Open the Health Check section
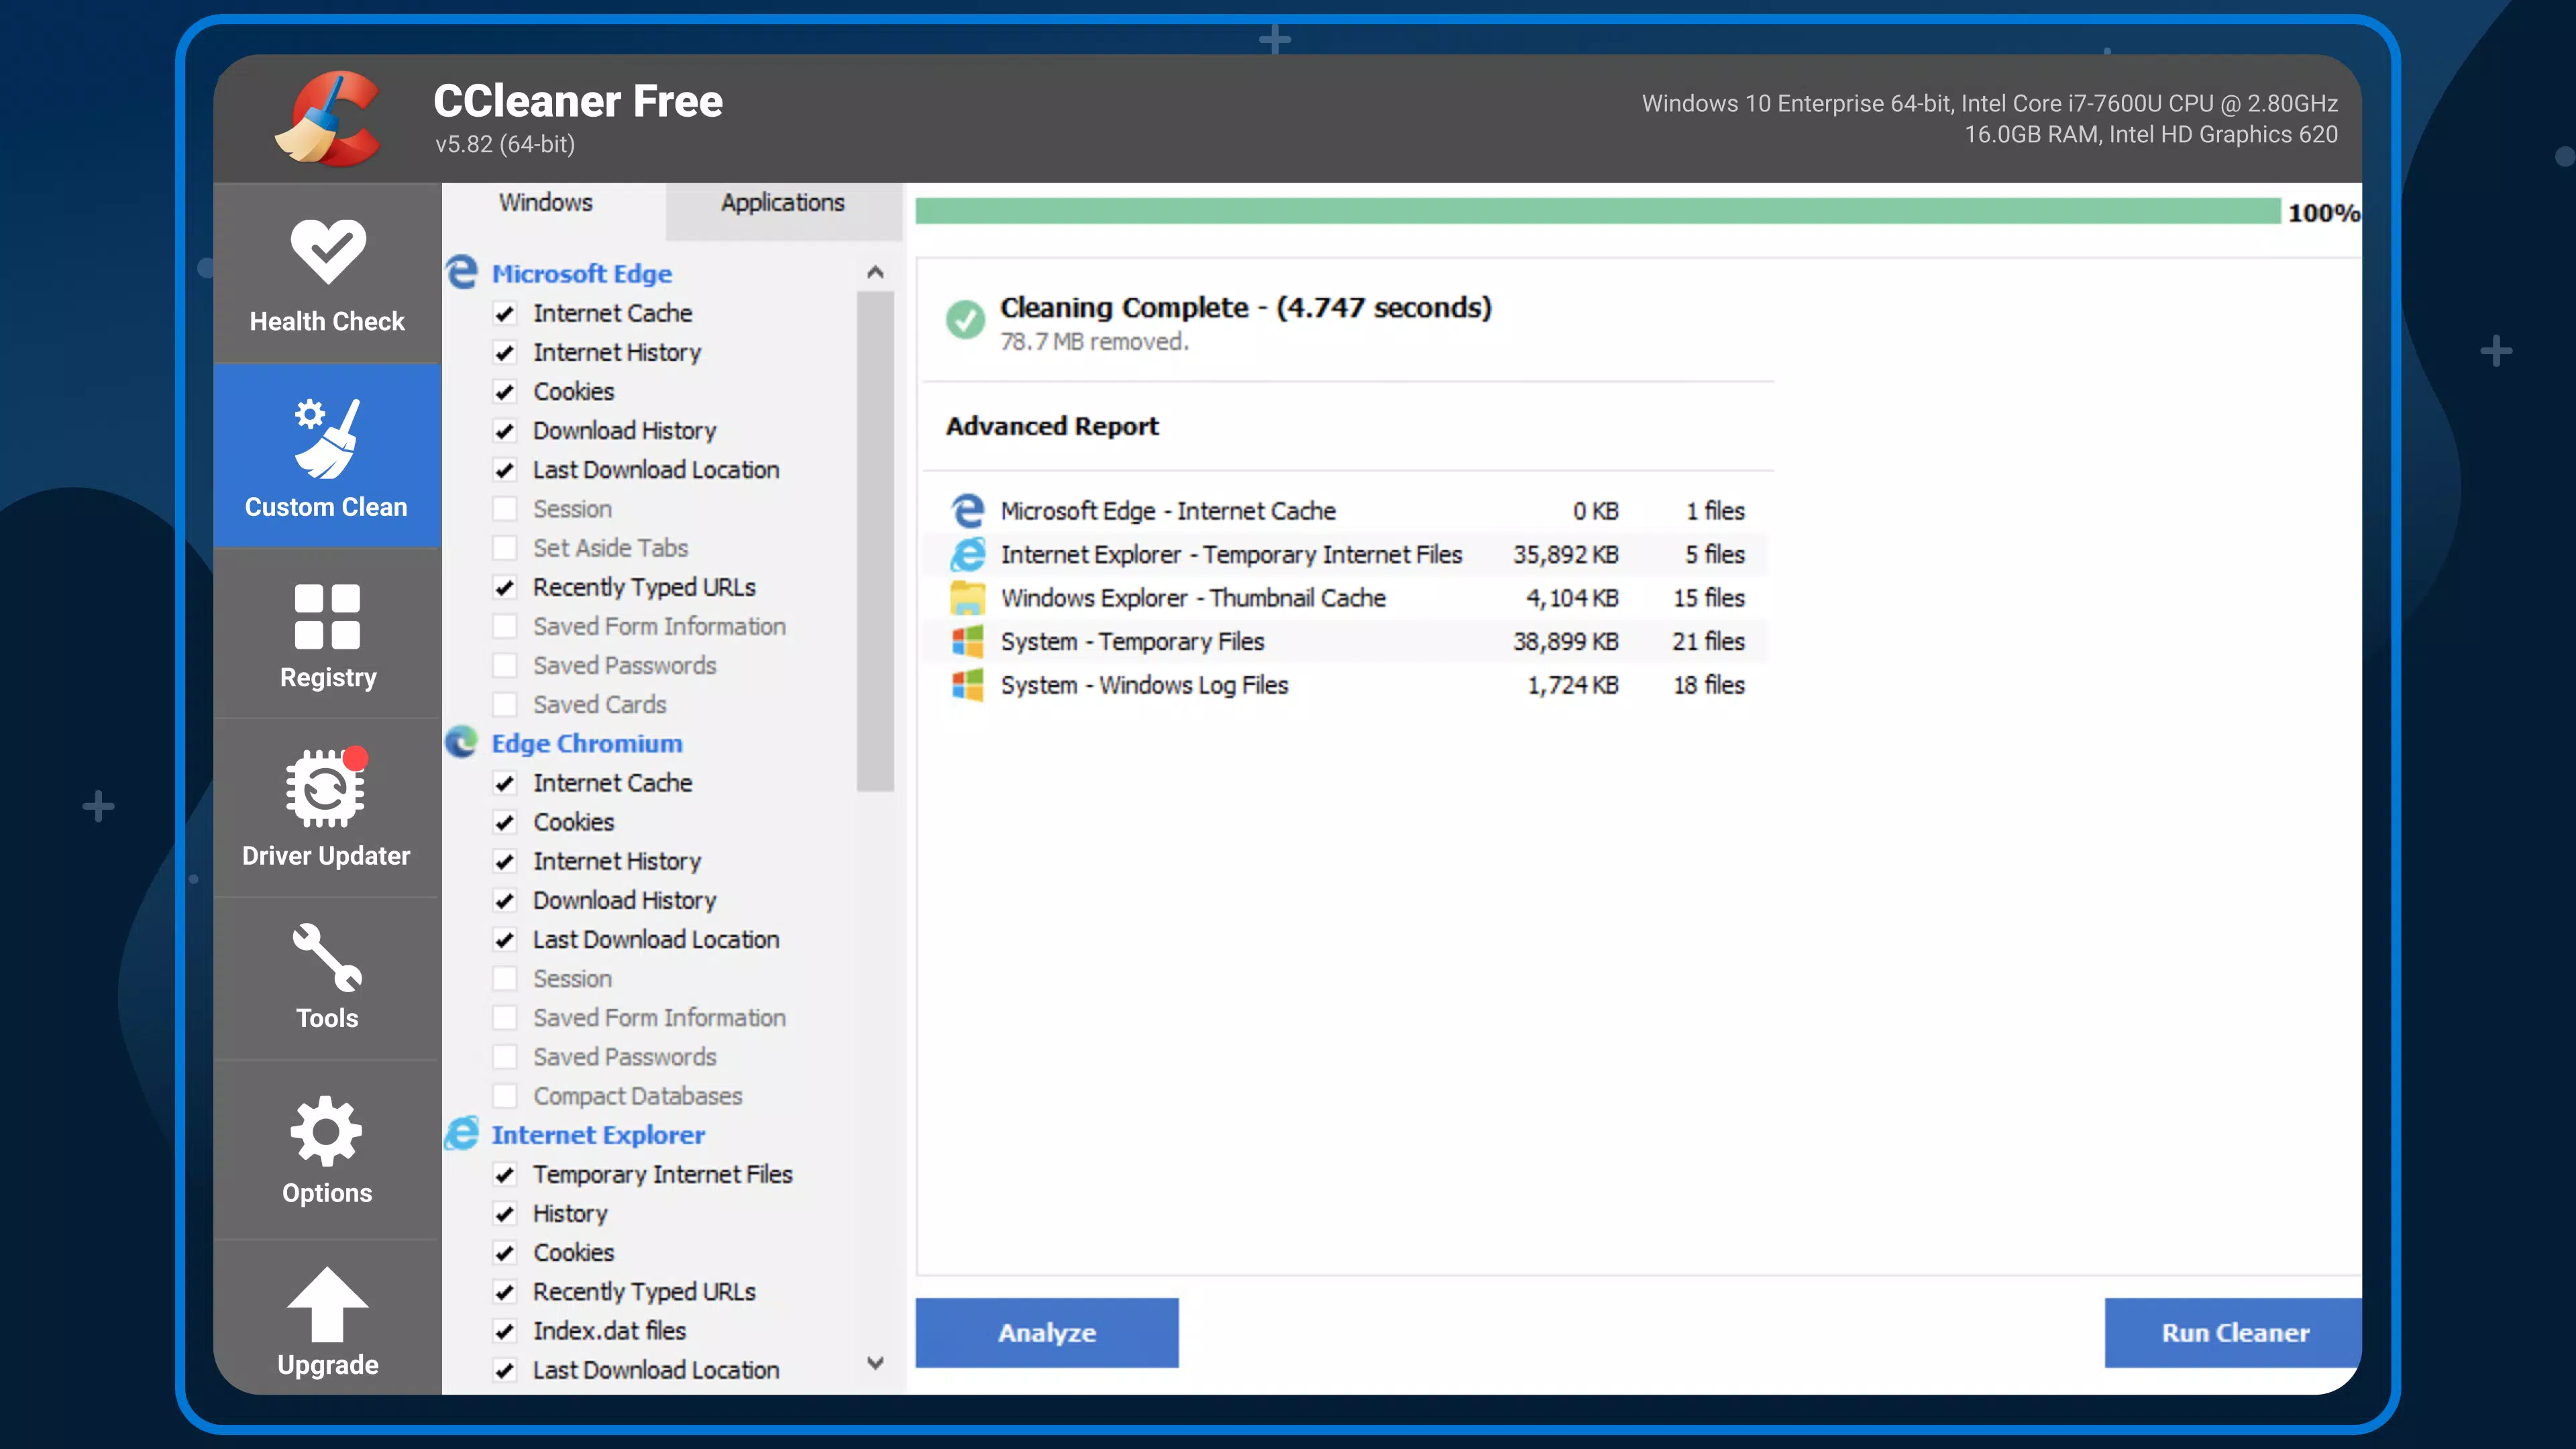The height and width of the screenshot is (1449, 2576). pos(327,273)
